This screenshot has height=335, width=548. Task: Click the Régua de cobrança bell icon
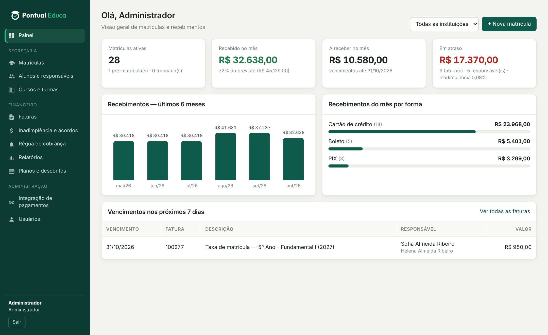point(12,144)
